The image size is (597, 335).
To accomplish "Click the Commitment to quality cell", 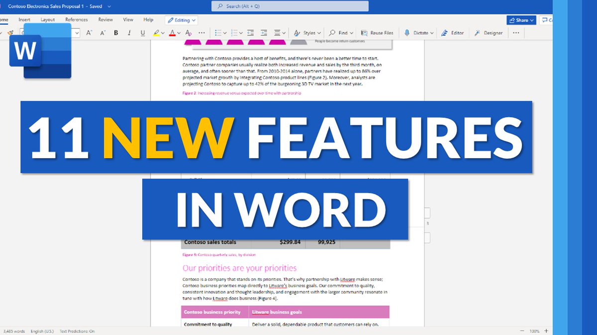I will pyautogui.click(x=215, y=325).
